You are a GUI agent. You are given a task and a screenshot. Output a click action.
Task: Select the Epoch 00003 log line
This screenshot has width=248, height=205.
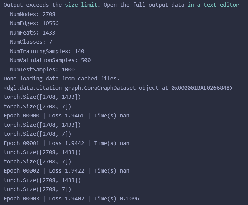click(71, 199)
